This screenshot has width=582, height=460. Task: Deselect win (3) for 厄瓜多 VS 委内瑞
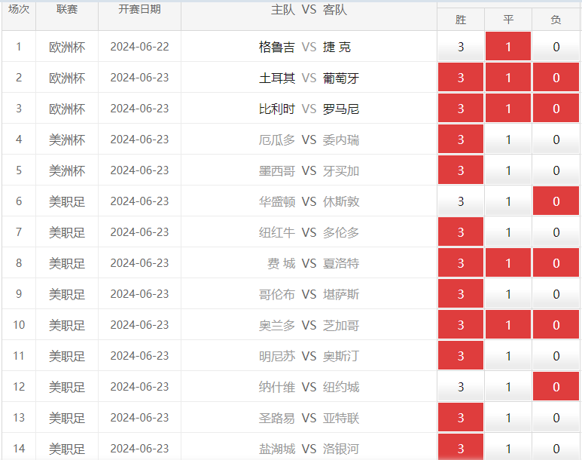tap(461, 139)
